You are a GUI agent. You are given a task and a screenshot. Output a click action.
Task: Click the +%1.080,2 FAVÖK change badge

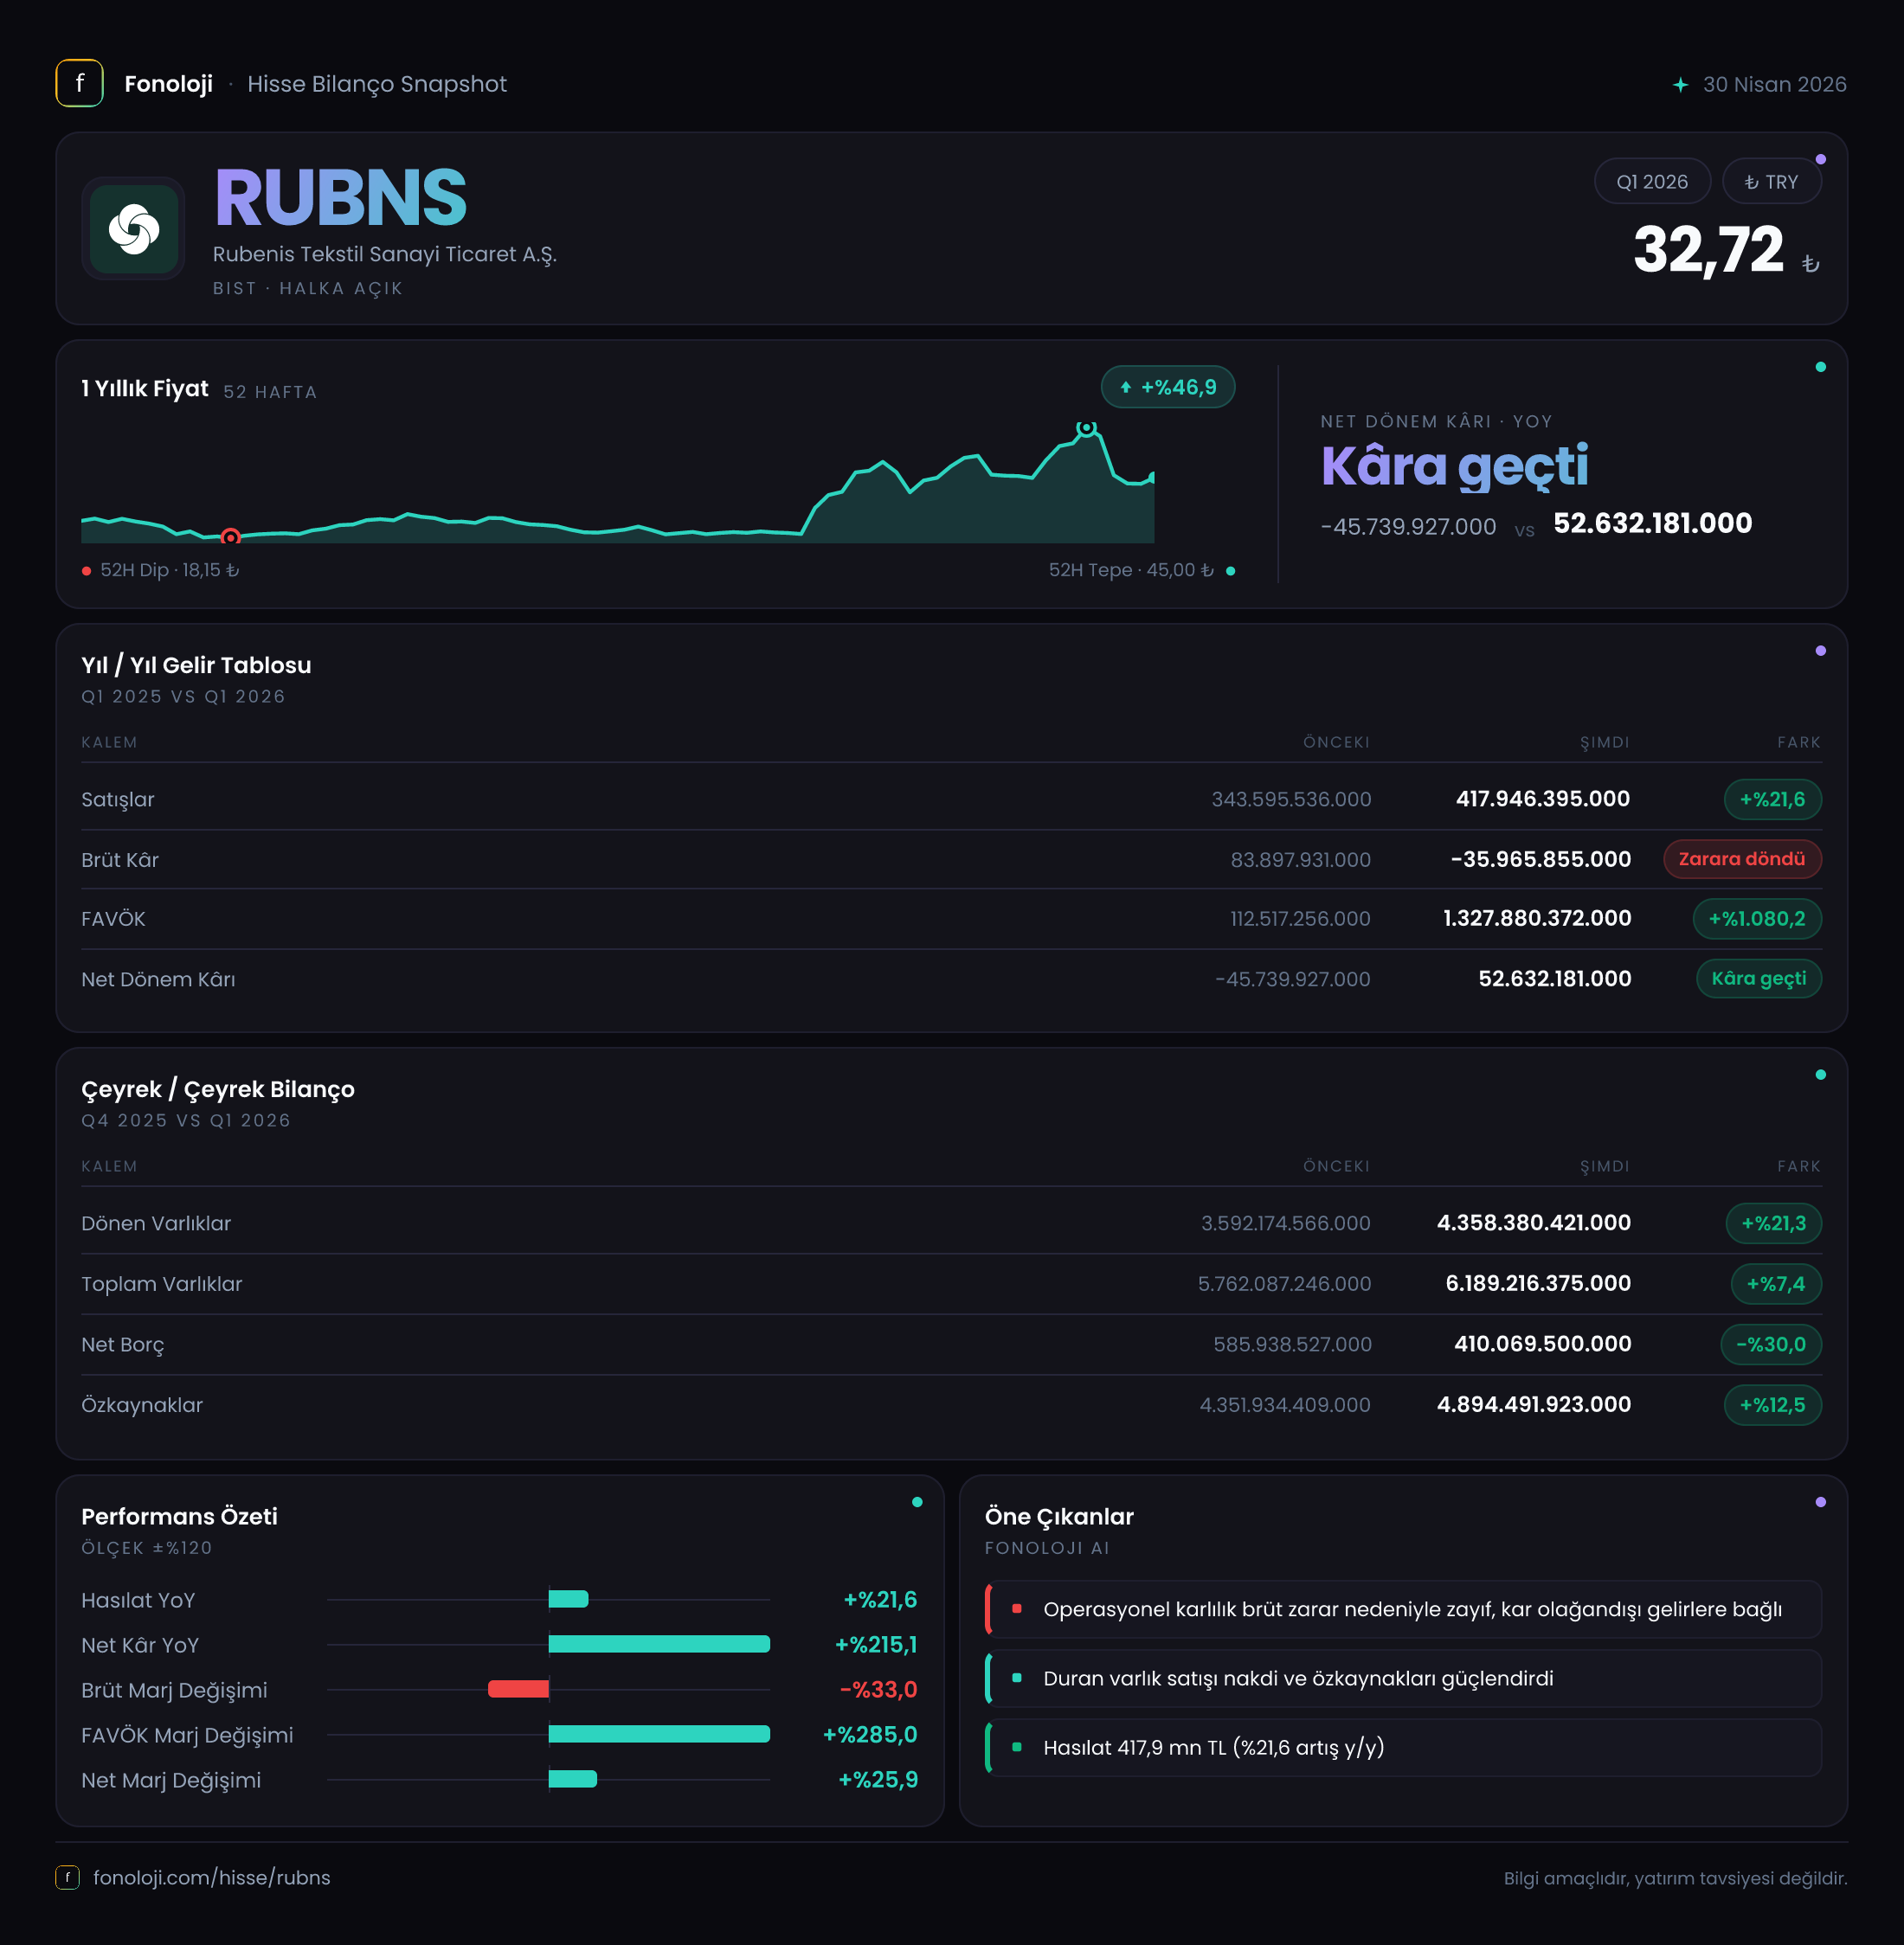coord(1757,919)
